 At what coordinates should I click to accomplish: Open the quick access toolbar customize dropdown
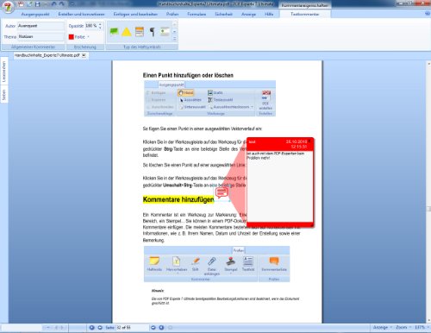pos(72,4)
